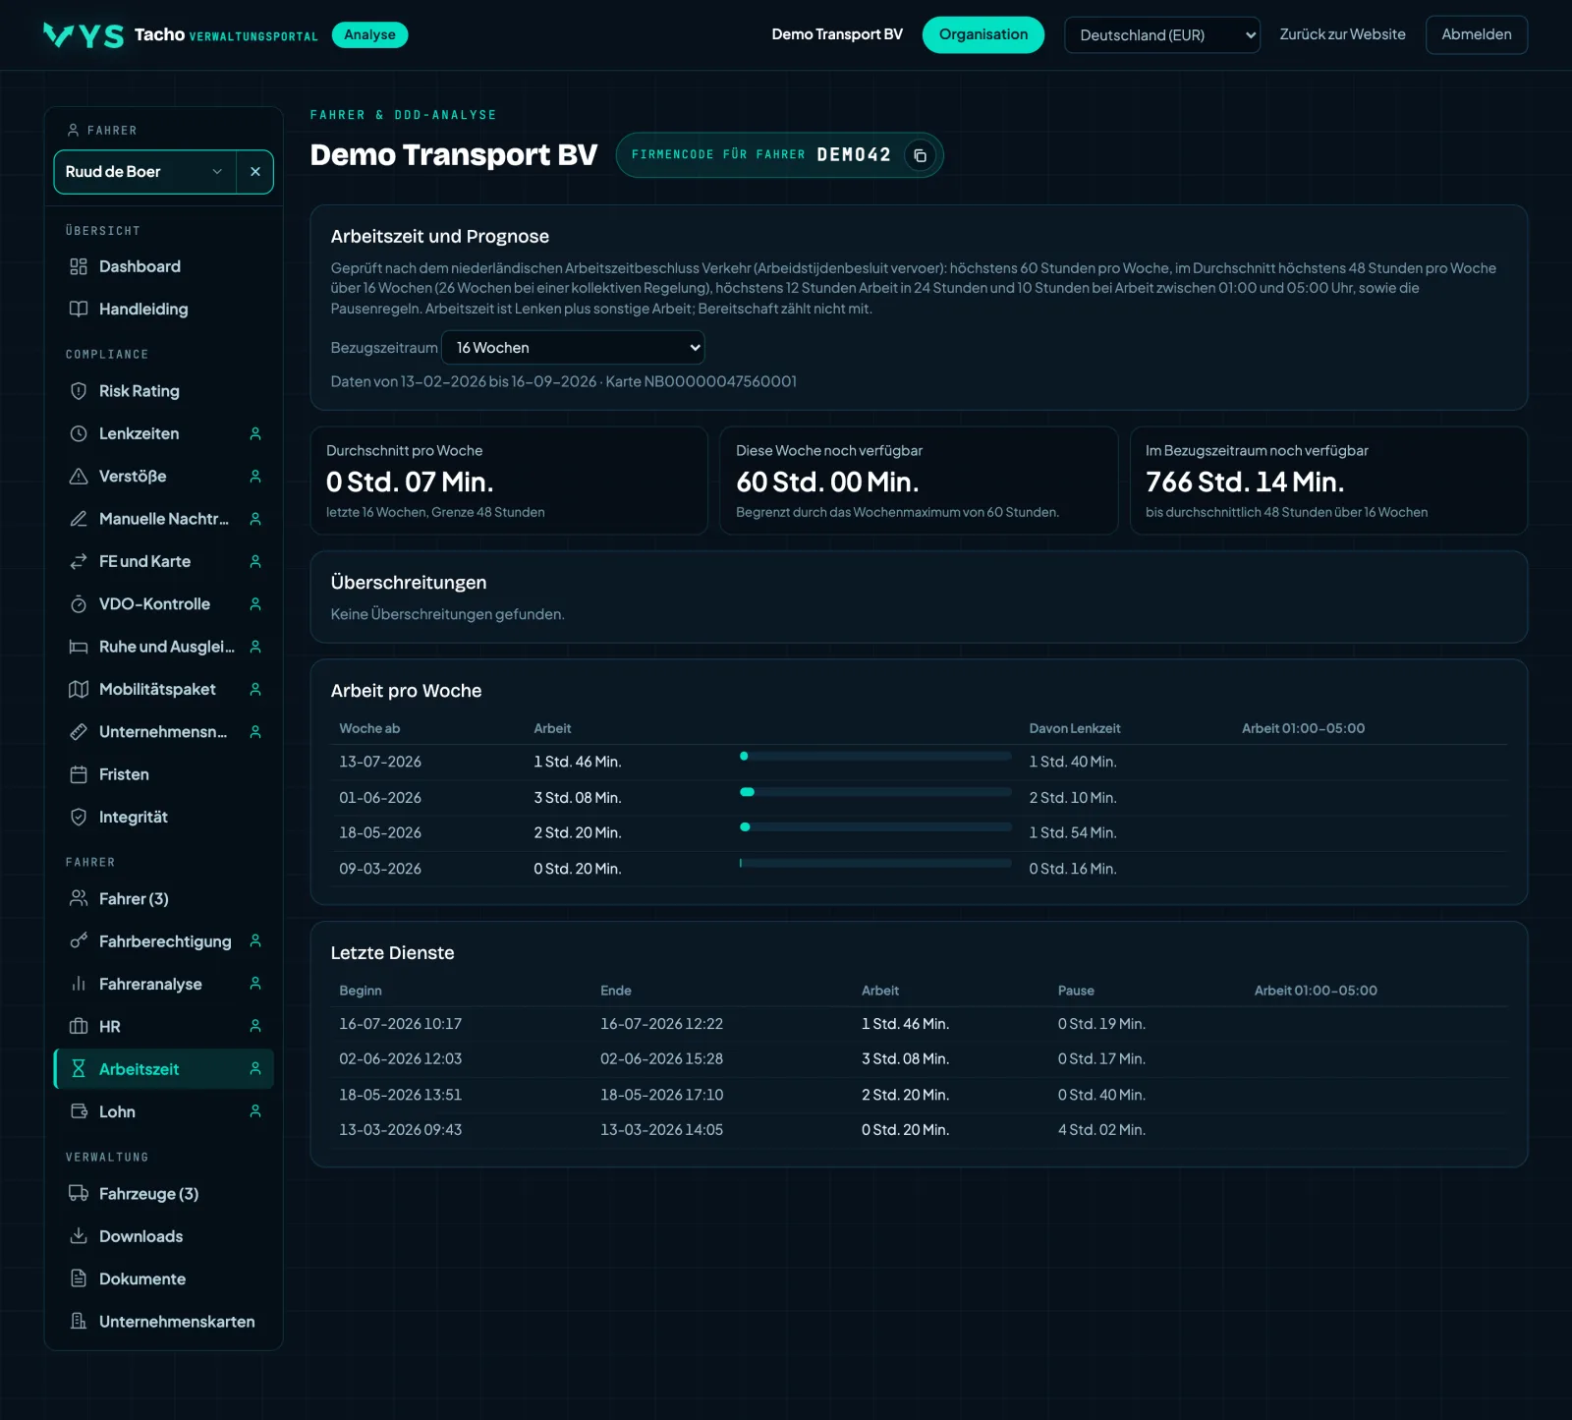Click the 766 Std. 14 Min. value
This screenshot has width=1572, height=1420.
tap(1244, 482)
